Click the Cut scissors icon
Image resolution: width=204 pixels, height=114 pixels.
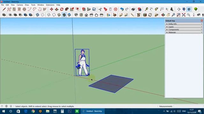100,9
